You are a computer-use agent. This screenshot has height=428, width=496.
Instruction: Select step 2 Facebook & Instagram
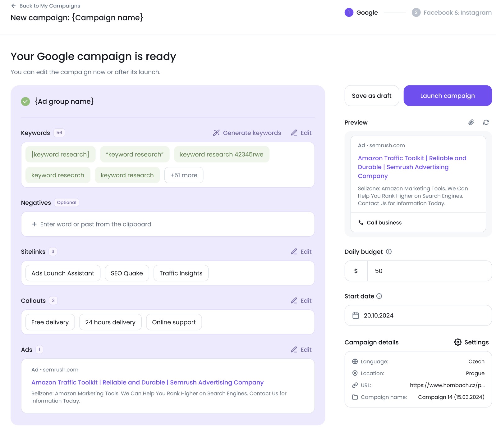coord(452,12)
